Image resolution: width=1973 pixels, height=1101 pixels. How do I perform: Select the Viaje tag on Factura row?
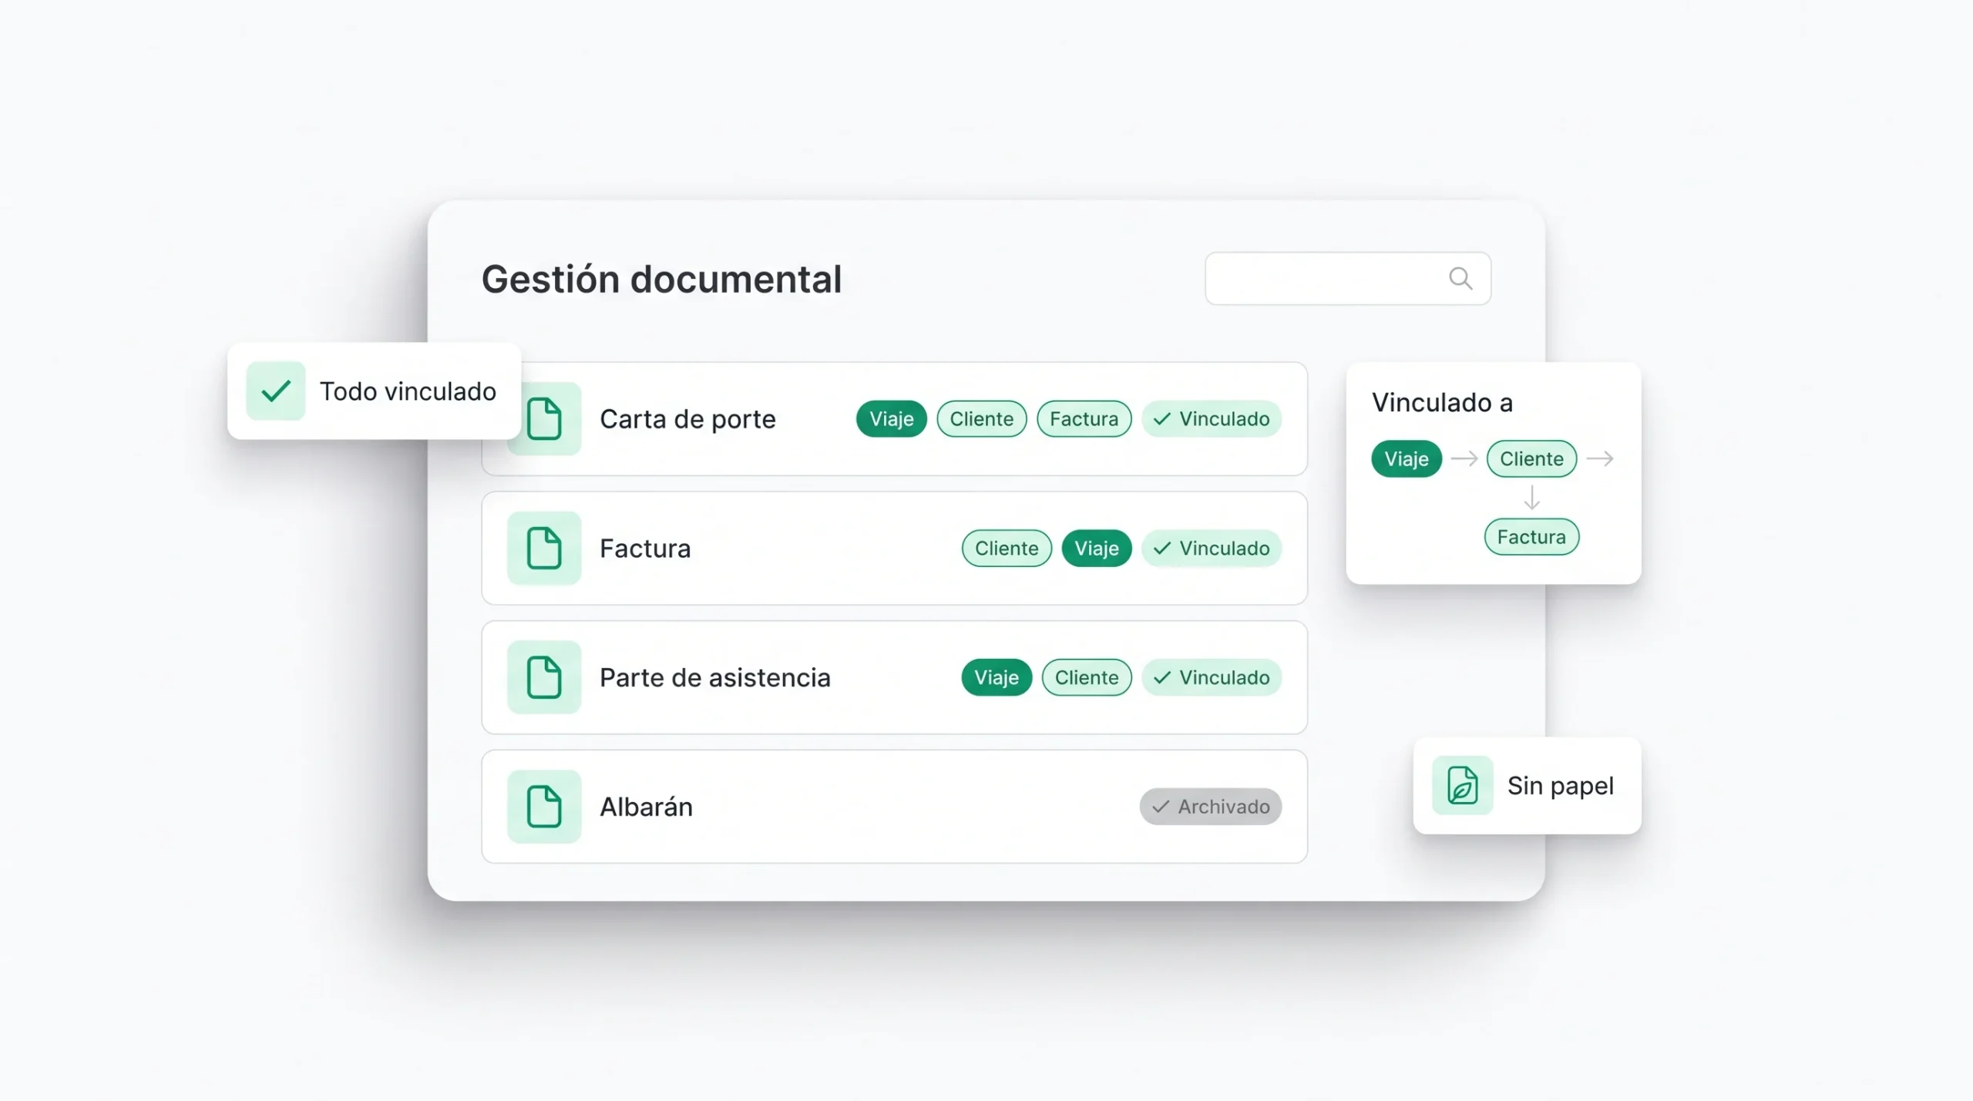[x=1097, y=548]
